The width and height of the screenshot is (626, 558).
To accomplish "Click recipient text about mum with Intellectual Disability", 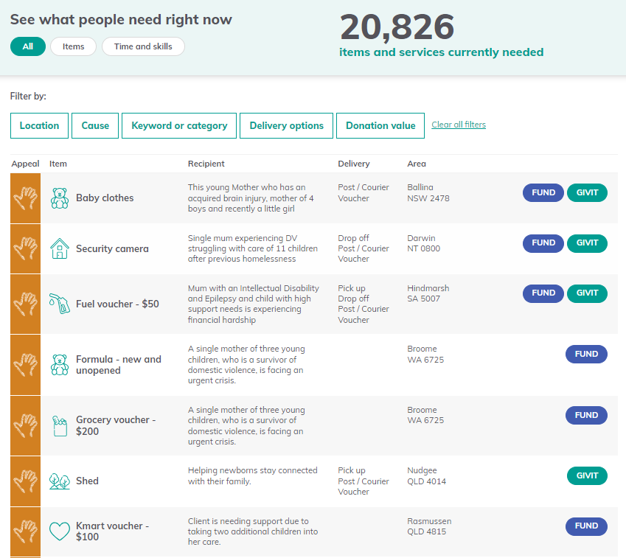I will 254,304.
